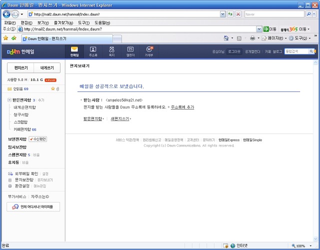Open Favorites Center star icon
320x250 pixels.
click(x=5, y=38)
